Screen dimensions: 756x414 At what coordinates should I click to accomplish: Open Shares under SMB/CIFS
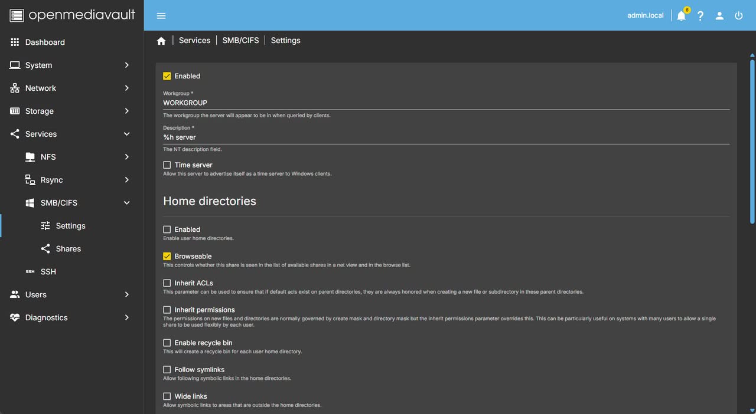tap(72, 249)
